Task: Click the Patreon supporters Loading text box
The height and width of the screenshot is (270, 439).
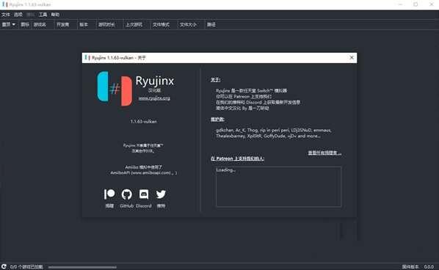Action: pyautogui.click(x=278, y=186)
